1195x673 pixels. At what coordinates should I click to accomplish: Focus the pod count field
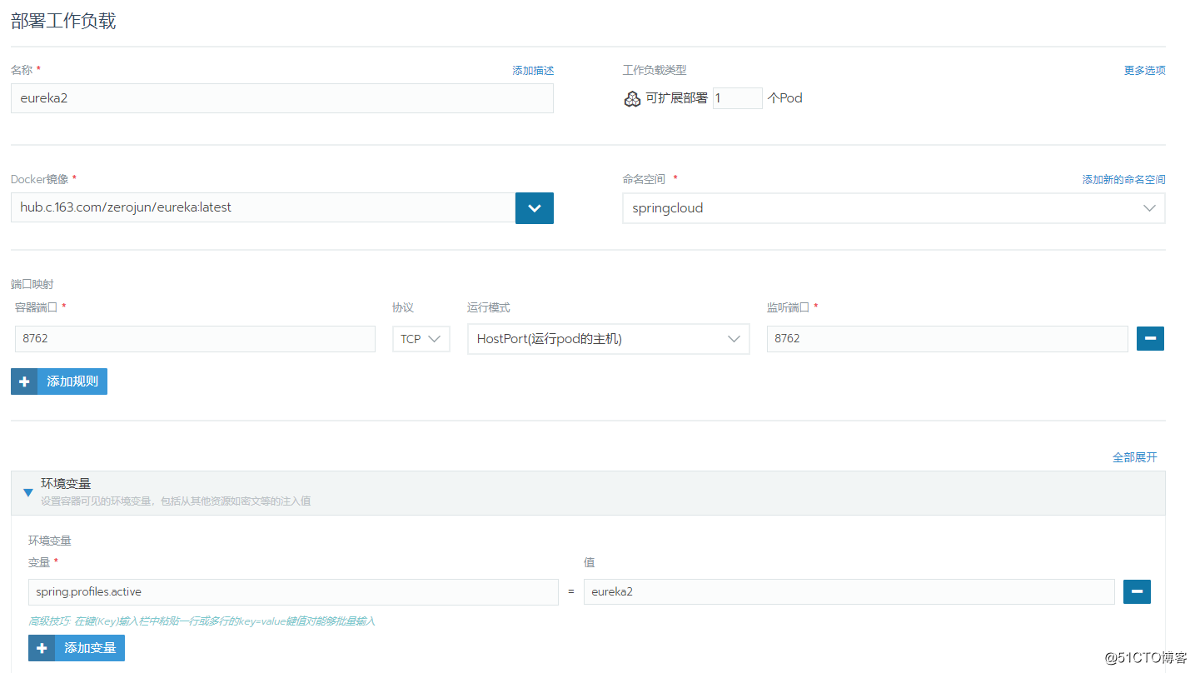pos(738,98)
